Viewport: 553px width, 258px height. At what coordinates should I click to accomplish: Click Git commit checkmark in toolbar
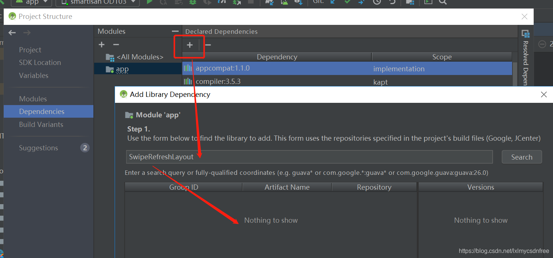(347, 2)
